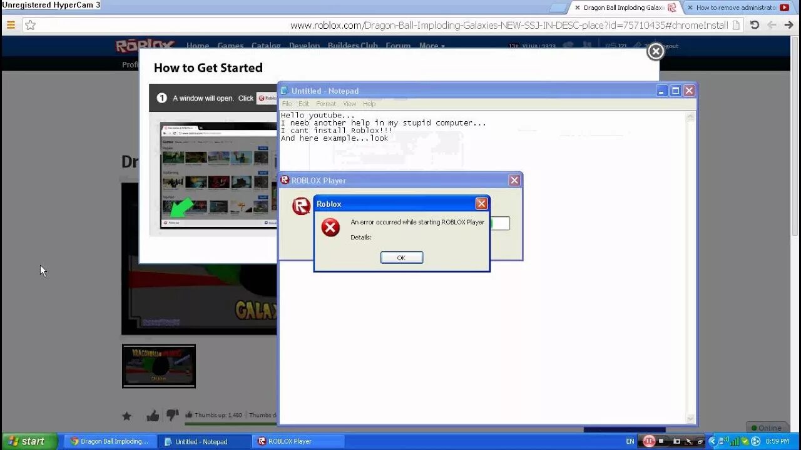Image resolution: width=801 pixels, height=450 pixels.
Task: Go back in the browser
Action: coord(772,25)
